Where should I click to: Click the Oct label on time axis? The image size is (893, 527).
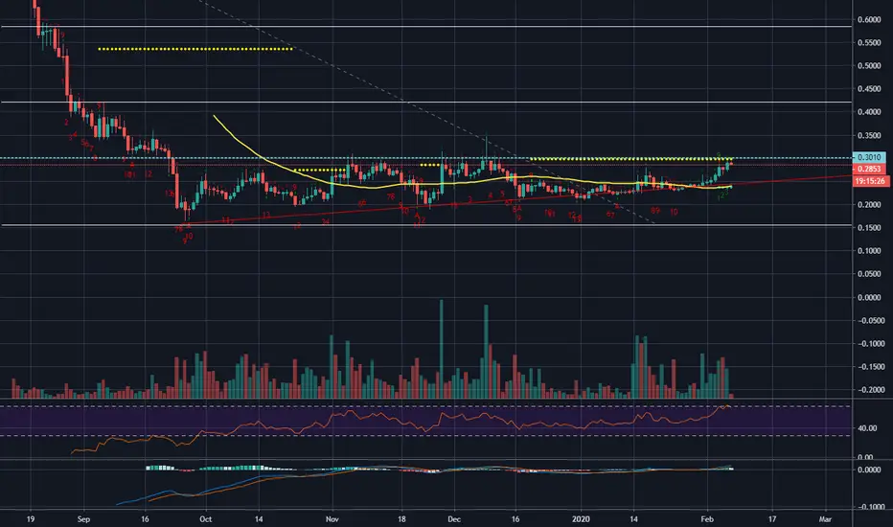tap(206, 519)
